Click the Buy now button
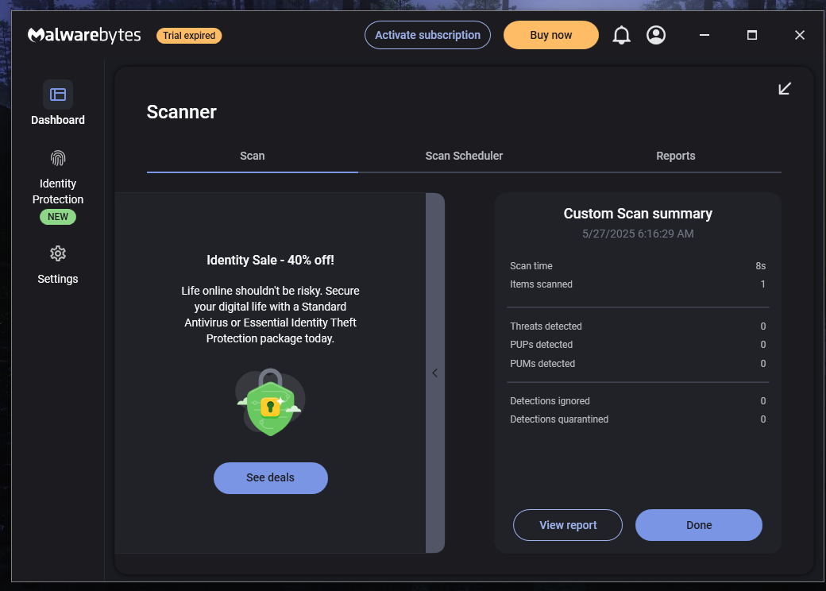 [x=551, y=35]
